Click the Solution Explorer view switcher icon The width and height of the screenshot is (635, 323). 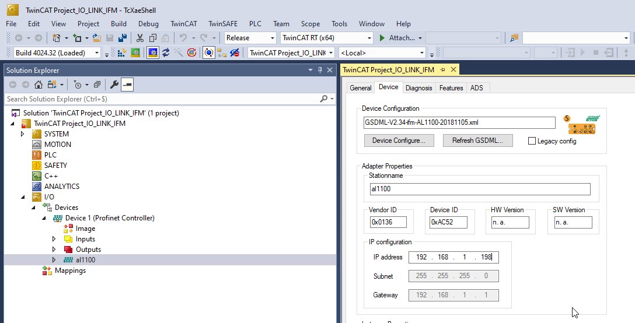coord(51,85)
